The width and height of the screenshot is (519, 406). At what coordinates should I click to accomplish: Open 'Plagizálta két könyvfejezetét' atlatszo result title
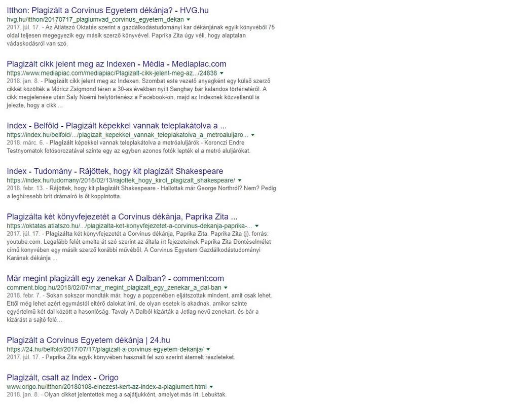click(x=122, y=217)
